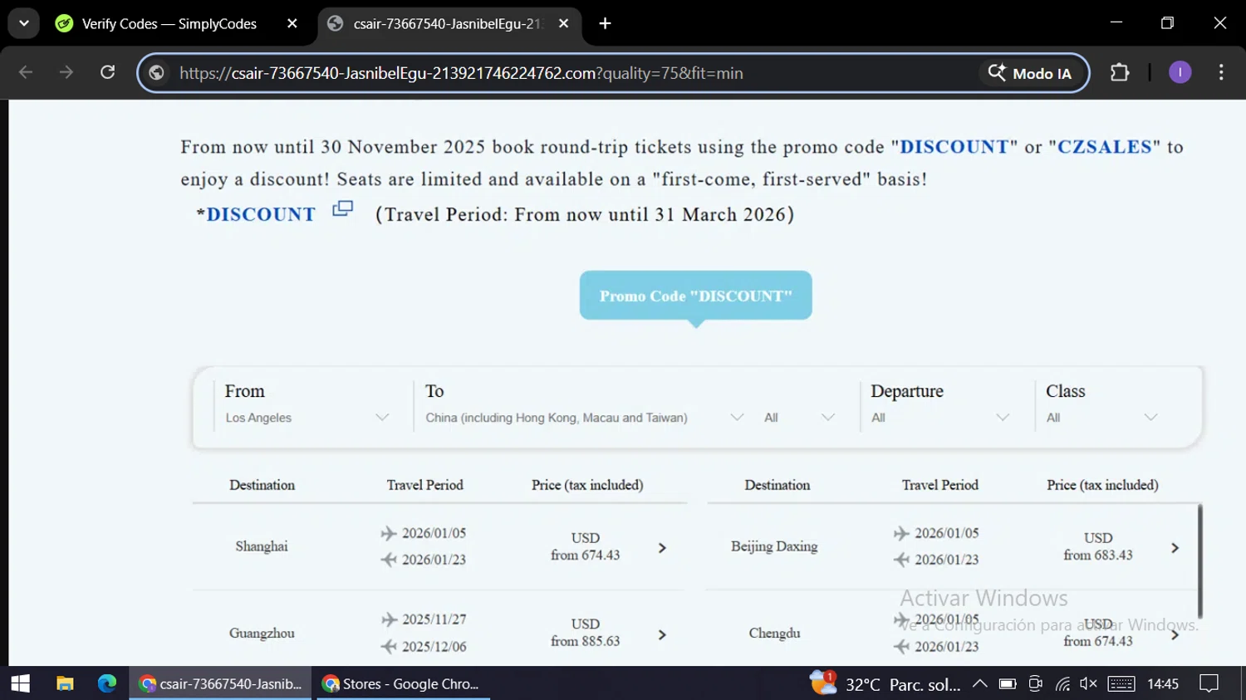Image resolution: width=1246 pixels, height=700 pixels.
Task: Click Guangzhou return date 2025/12/06
Action: [x=434, y=646]
